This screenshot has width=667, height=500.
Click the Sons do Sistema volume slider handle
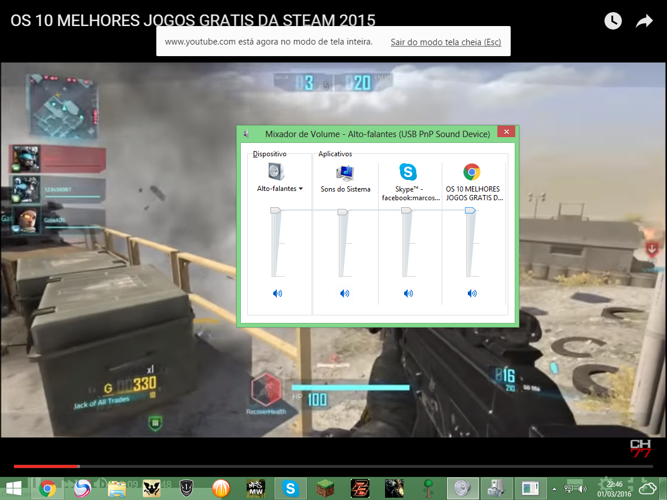[x=343, y=212]
